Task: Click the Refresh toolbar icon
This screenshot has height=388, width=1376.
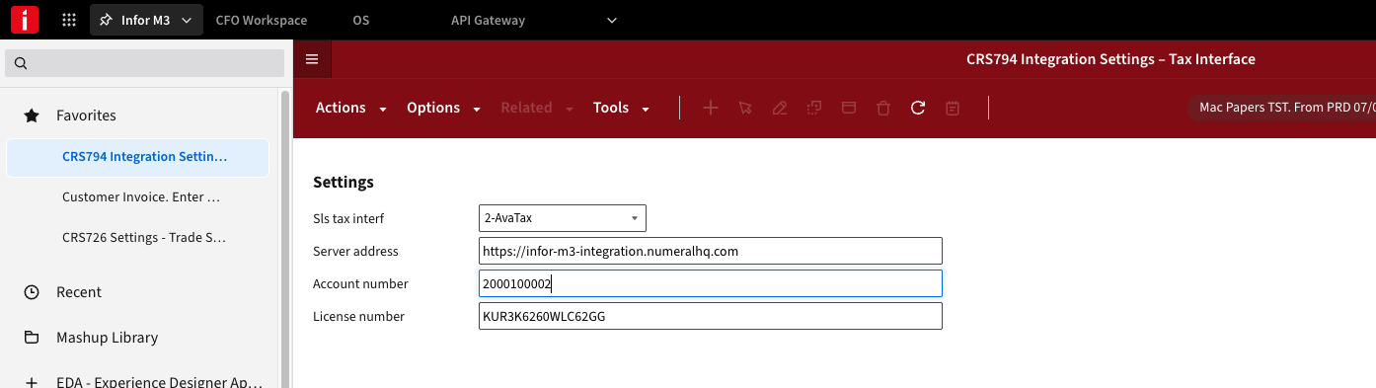Action: pyautogui.click(x=918, y=108)
